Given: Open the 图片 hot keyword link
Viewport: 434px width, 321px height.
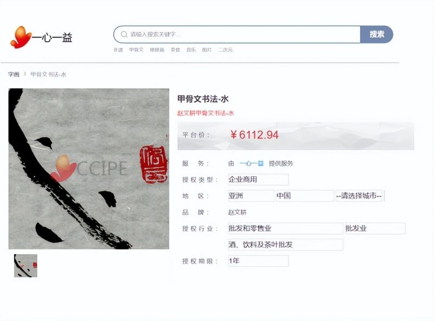Looking at the screenshot, I should pos(207,50).
